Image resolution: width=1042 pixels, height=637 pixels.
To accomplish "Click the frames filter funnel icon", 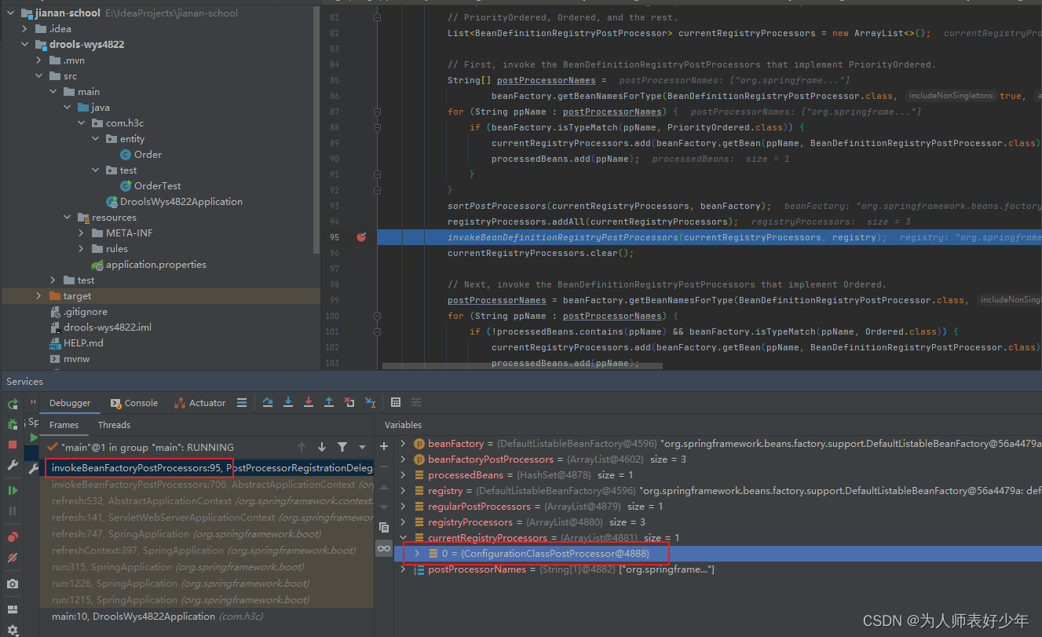I will tap(342, 447).
